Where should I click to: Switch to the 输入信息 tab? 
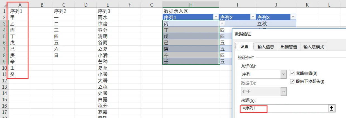click(x=266, y=47)
